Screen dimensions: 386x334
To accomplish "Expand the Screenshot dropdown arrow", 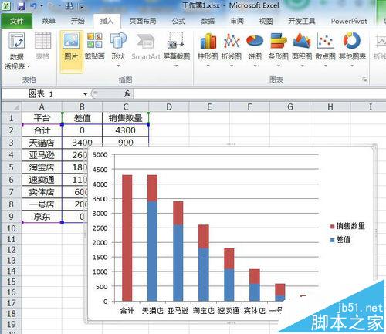I will tap(176, 66).
